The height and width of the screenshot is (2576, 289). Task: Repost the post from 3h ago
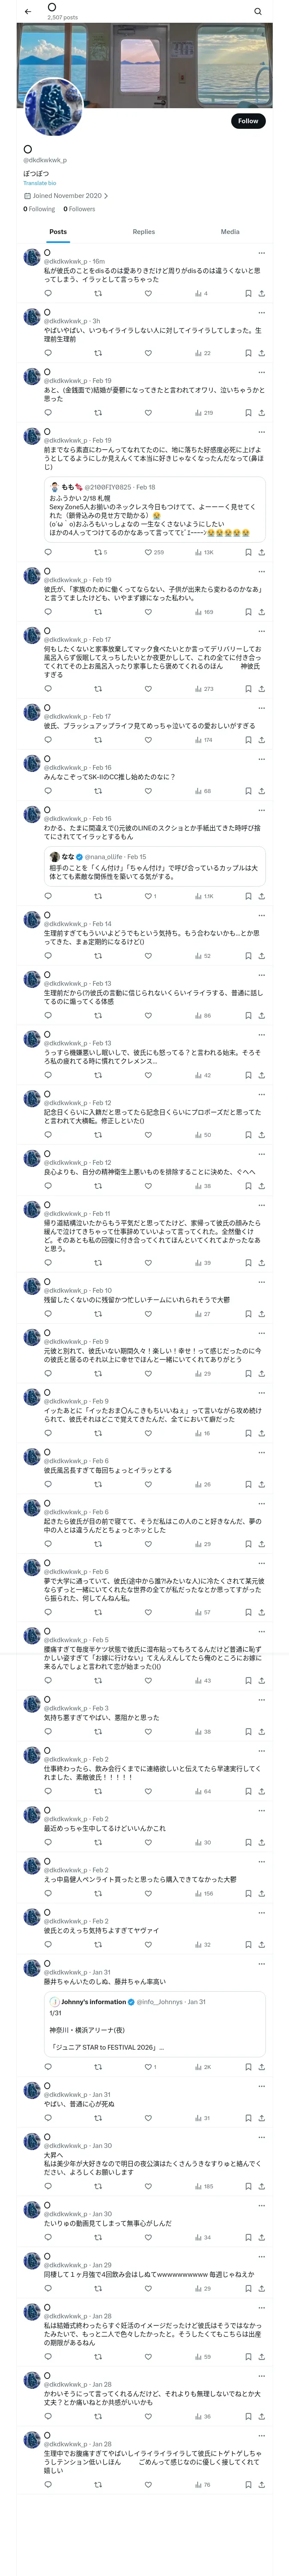coord(98,353)
